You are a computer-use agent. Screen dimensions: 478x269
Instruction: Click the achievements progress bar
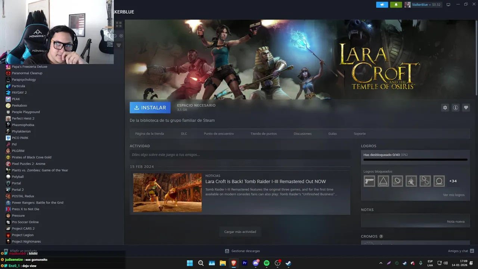[415, 160]
